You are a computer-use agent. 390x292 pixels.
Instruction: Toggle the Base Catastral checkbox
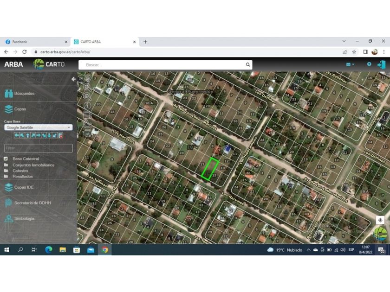point(6,159)
